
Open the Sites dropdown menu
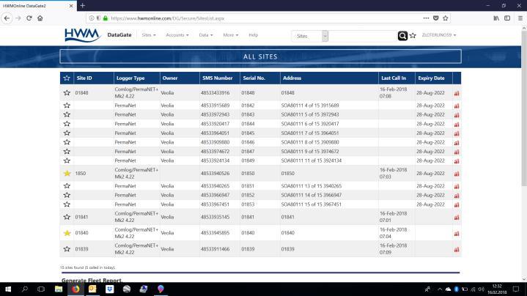tap(149, 35)
